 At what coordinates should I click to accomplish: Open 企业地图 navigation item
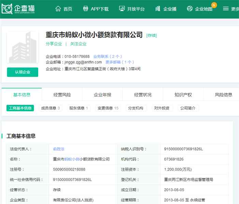click(x=203, y=9)
